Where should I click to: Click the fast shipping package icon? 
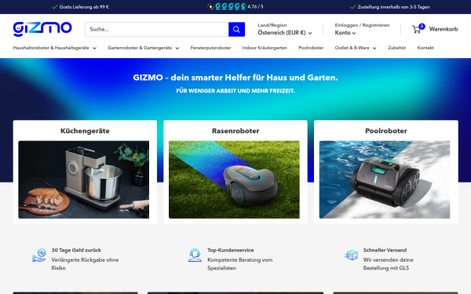coord(351,256)
